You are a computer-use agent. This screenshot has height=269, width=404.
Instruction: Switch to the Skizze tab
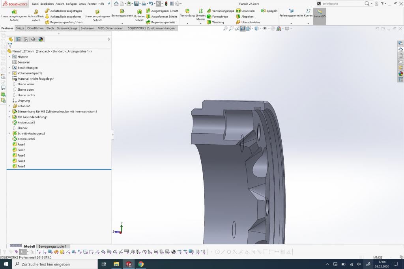pos(20,28)
